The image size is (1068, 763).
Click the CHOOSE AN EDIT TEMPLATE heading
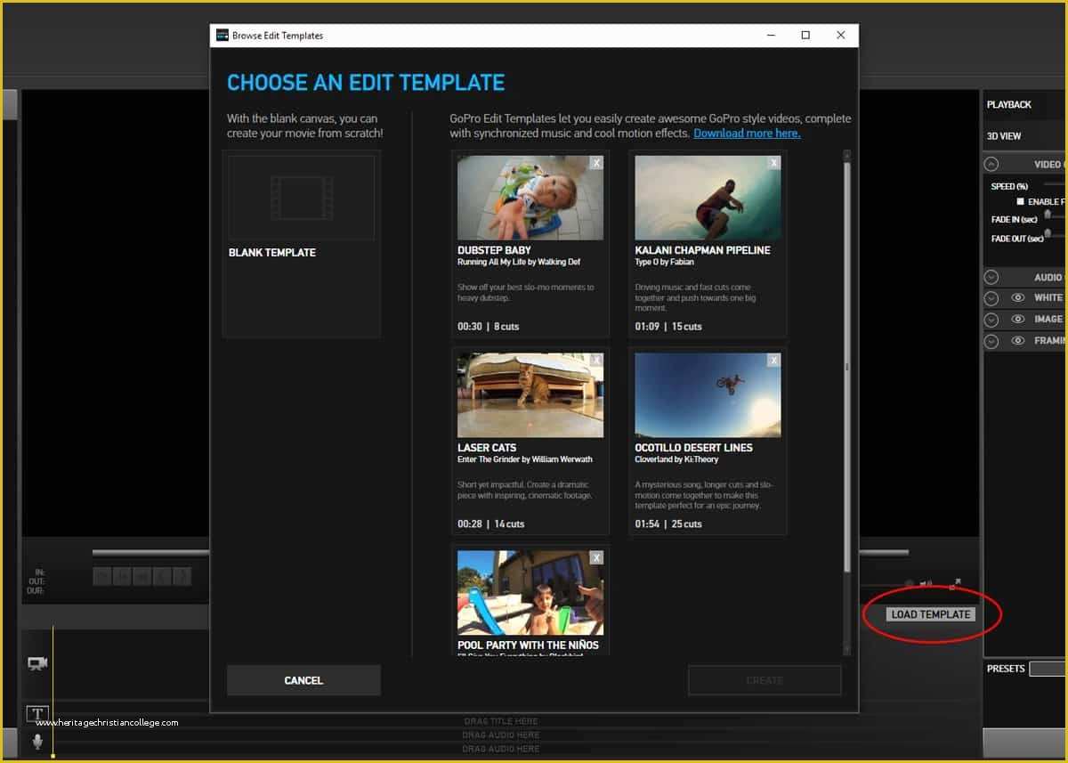click(x=366, y=84)
